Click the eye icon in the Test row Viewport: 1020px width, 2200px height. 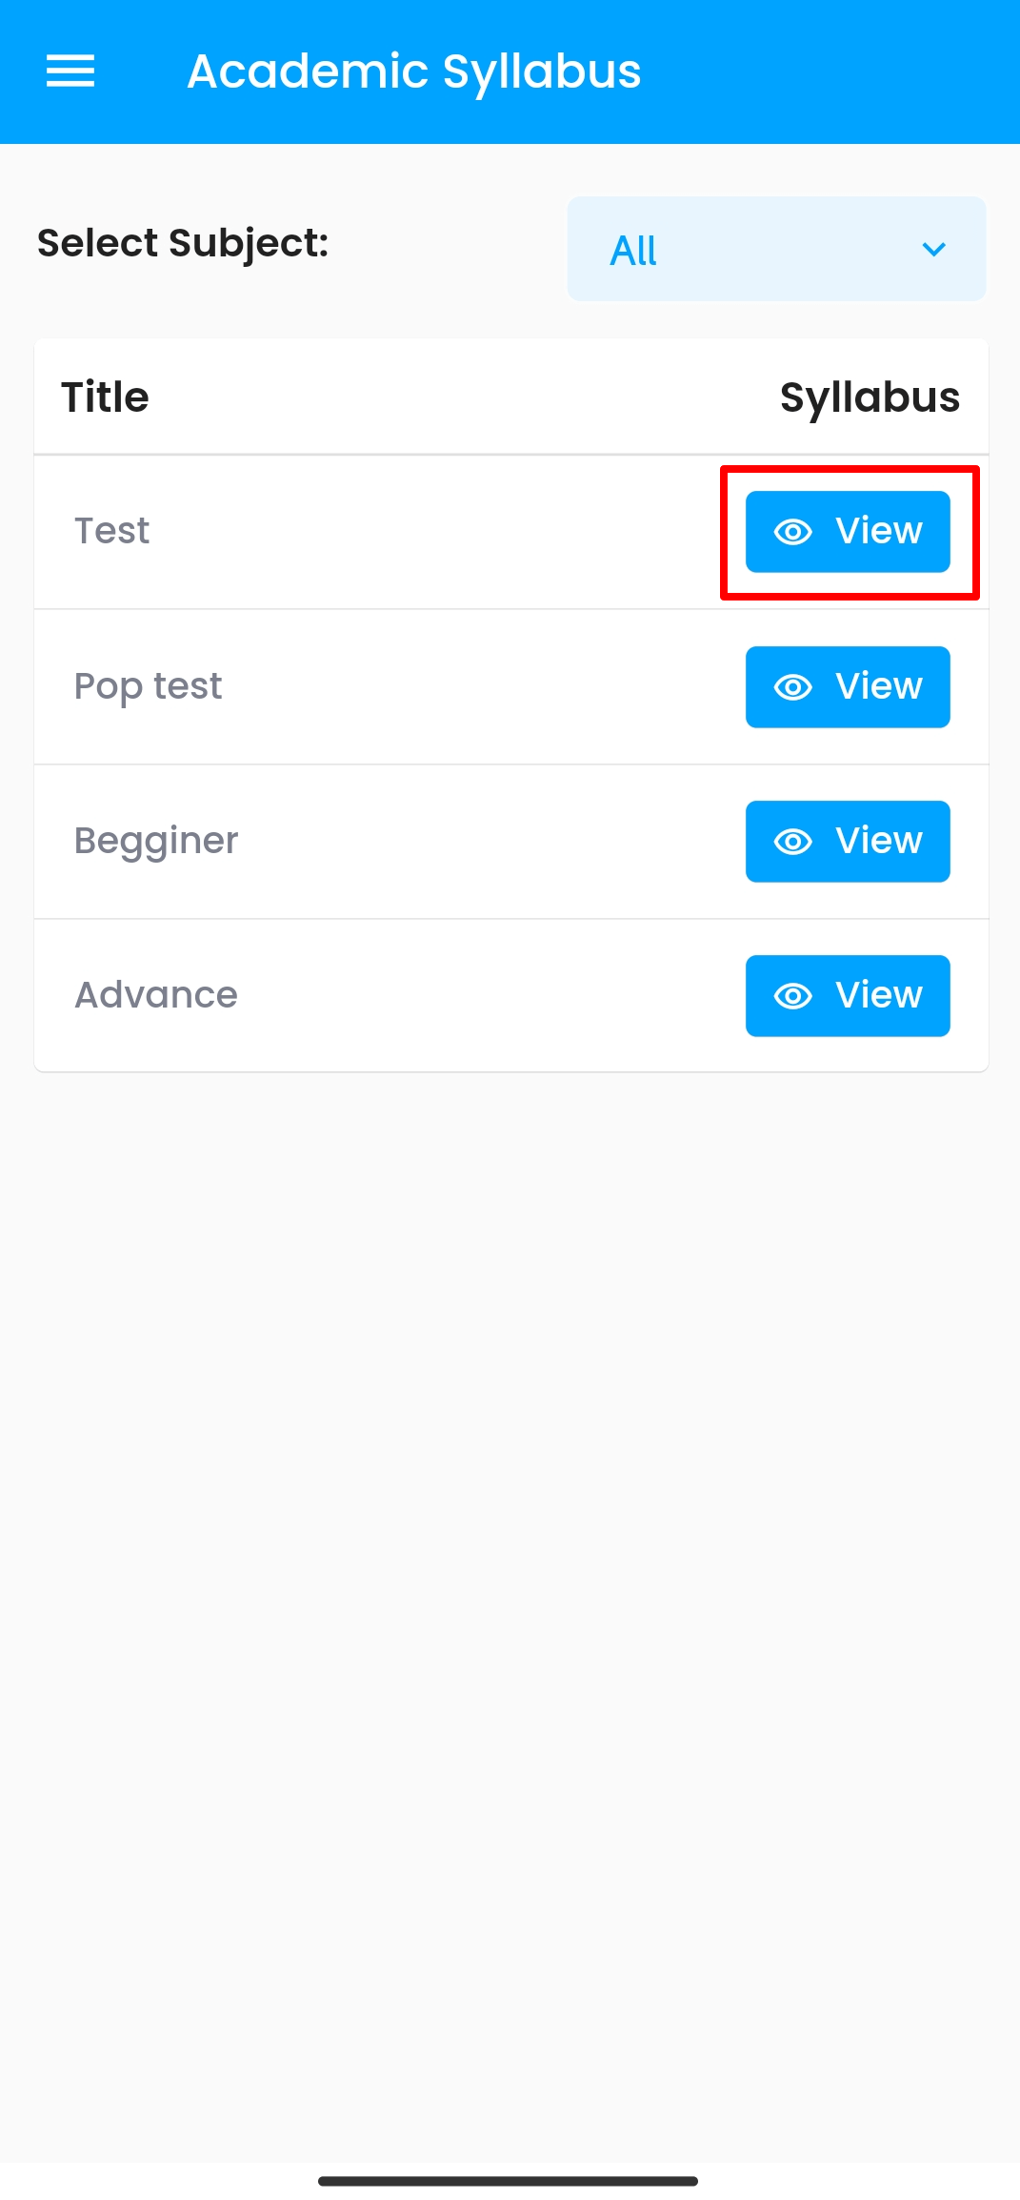click(x=792, y=532)
